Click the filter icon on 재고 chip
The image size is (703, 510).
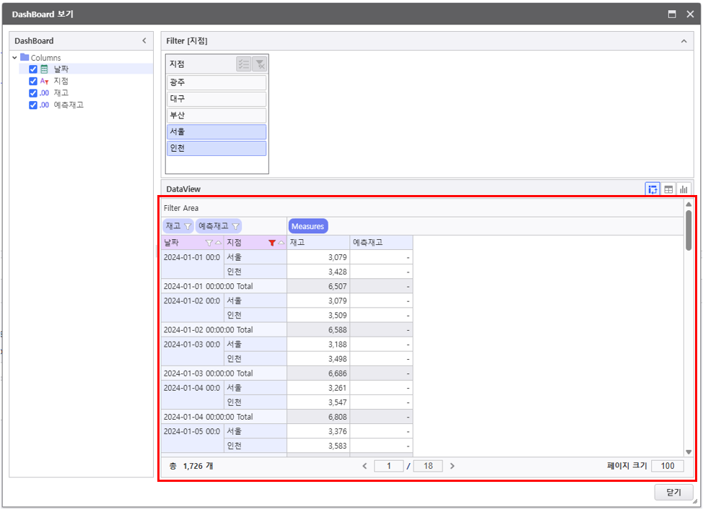click(x=188, y=227)
